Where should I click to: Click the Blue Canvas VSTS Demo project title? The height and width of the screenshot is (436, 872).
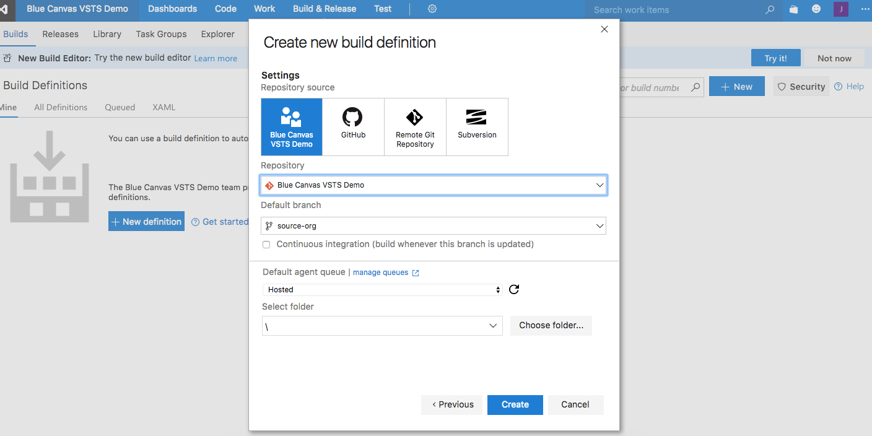click(x=77, y=9)
